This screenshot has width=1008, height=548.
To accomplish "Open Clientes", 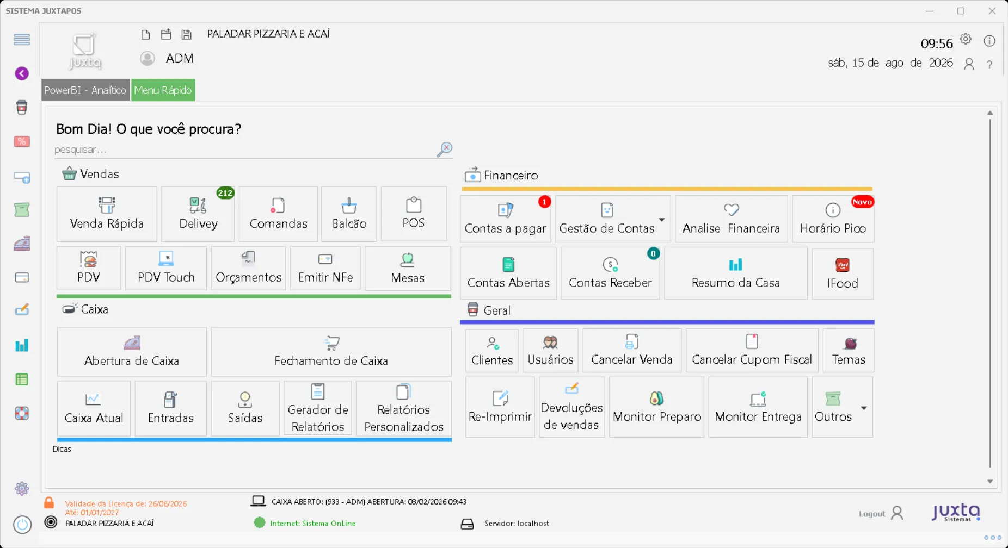I will [x=492, y=351].
